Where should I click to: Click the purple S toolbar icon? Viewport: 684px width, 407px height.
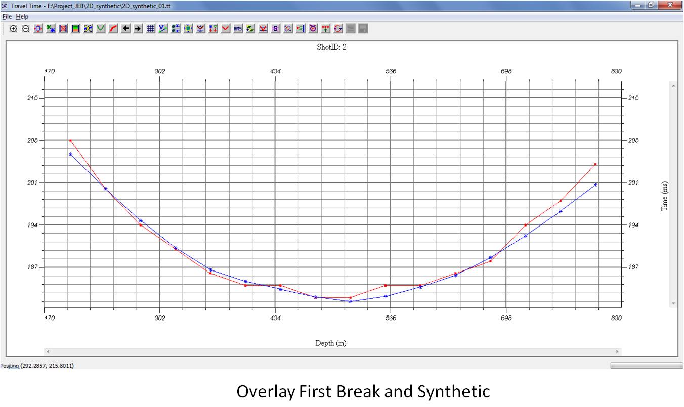coord(275,29)
